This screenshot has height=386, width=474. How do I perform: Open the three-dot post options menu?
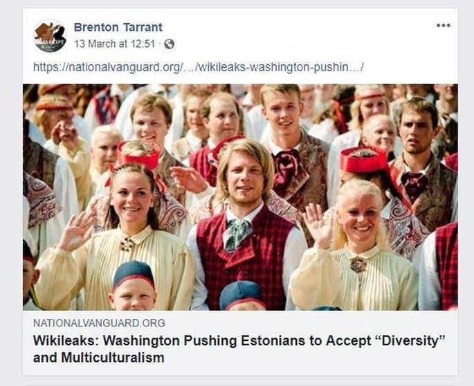[444, 26]
